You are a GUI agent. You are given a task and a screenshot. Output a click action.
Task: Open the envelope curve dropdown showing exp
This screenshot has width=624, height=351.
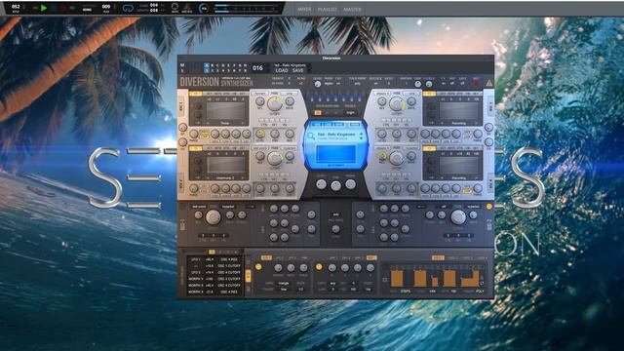(333, 283)
